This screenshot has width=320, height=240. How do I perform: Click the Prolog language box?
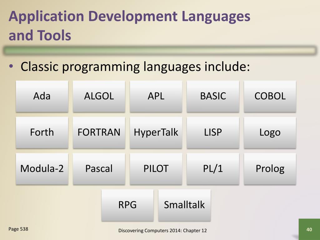(270, 169)
